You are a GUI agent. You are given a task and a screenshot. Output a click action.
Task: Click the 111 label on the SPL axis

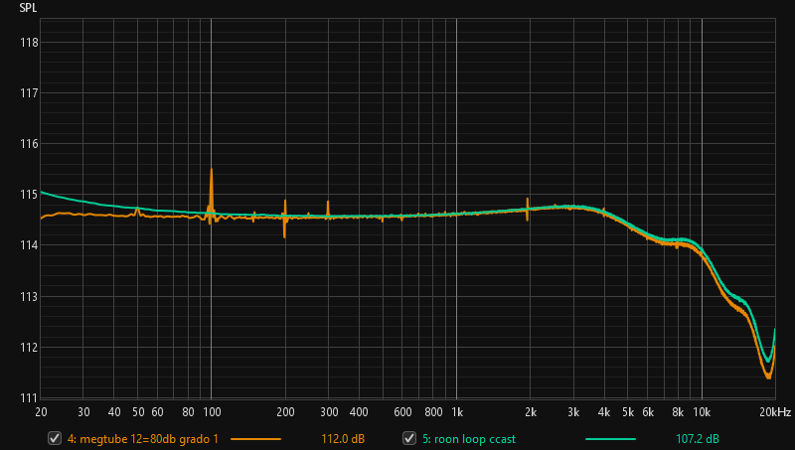(x=29, y=397)
